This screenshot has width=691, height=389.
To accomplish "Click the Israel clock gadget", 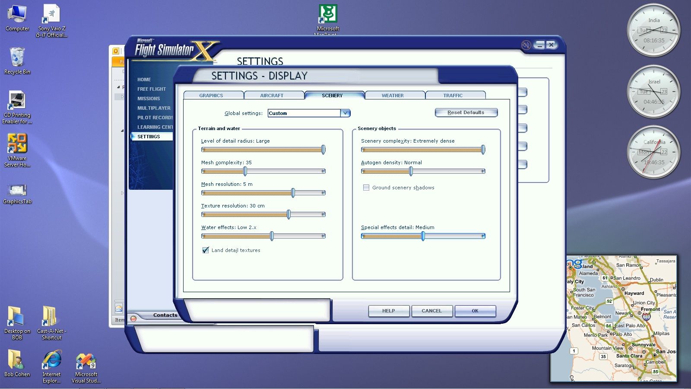I will 654,92.
